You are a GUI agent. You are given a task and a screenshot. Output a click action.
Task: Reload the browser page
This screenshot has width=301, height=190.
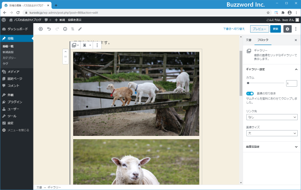point(18,13)
